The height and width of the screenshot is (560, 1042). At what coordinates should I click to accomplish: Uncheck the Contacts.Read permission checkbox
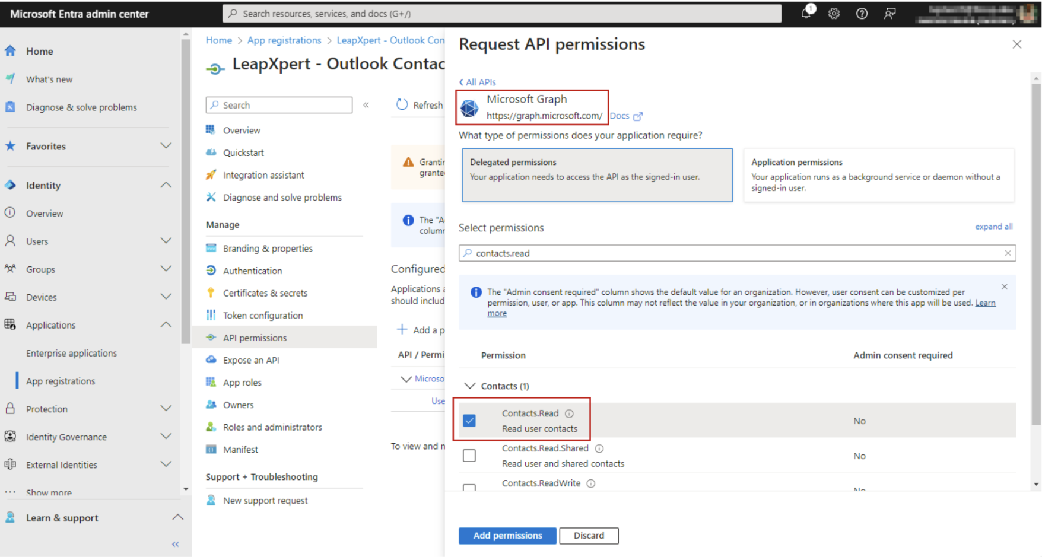[469, 421]
